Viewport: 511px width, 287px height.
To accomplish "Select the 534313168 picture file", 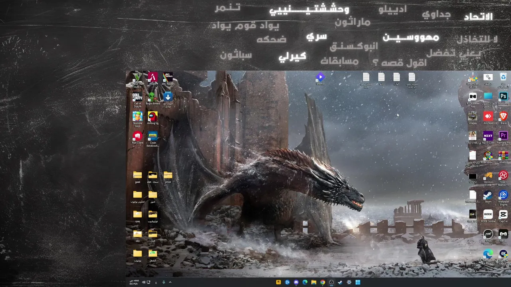I will tap(473, 138).
